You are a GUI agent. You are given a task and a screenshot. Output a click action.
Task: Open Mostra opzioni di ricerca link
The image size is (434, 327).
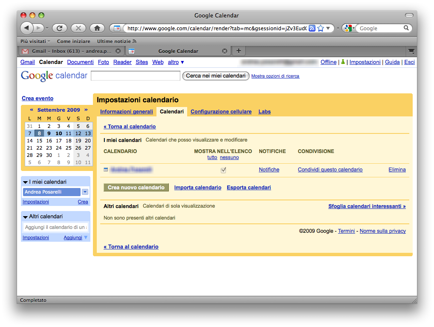(x=275, y=76)
